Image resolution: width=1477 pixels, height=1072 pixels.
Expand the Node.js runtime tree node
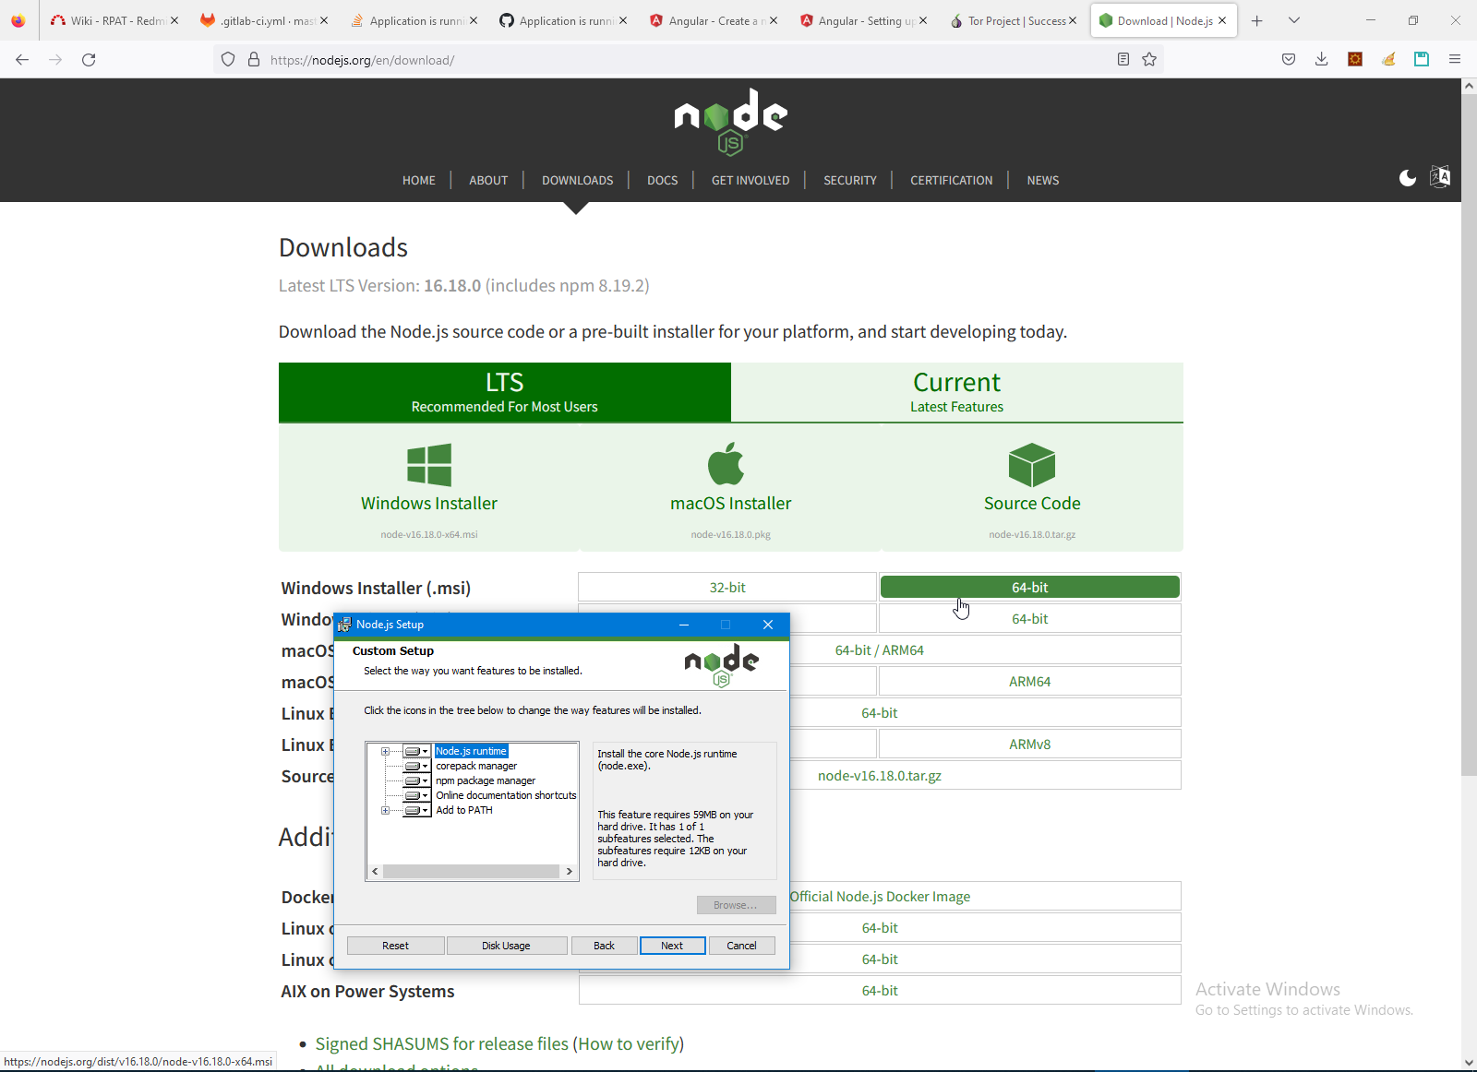[x=385, y=752]
